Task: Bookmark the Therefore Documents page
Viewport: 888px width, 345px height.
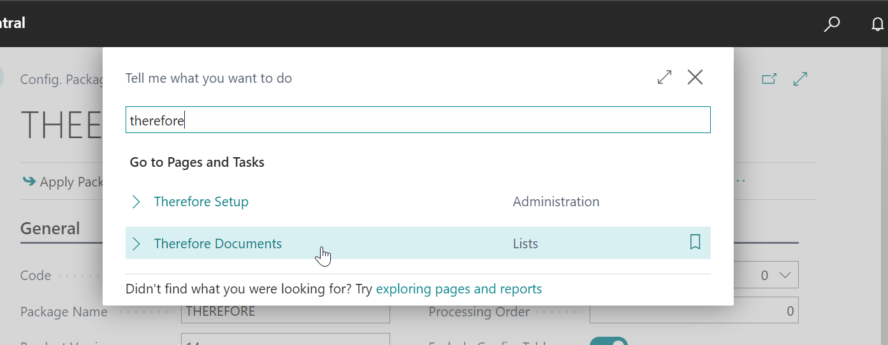Action: coord(695,242)
